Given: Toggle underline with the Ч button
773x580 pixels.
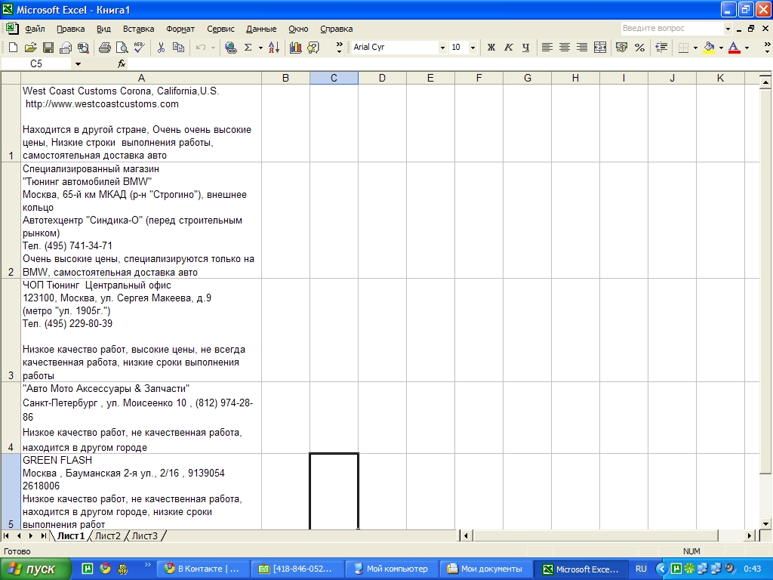Looking at the screenshot, I should point(525,48).
